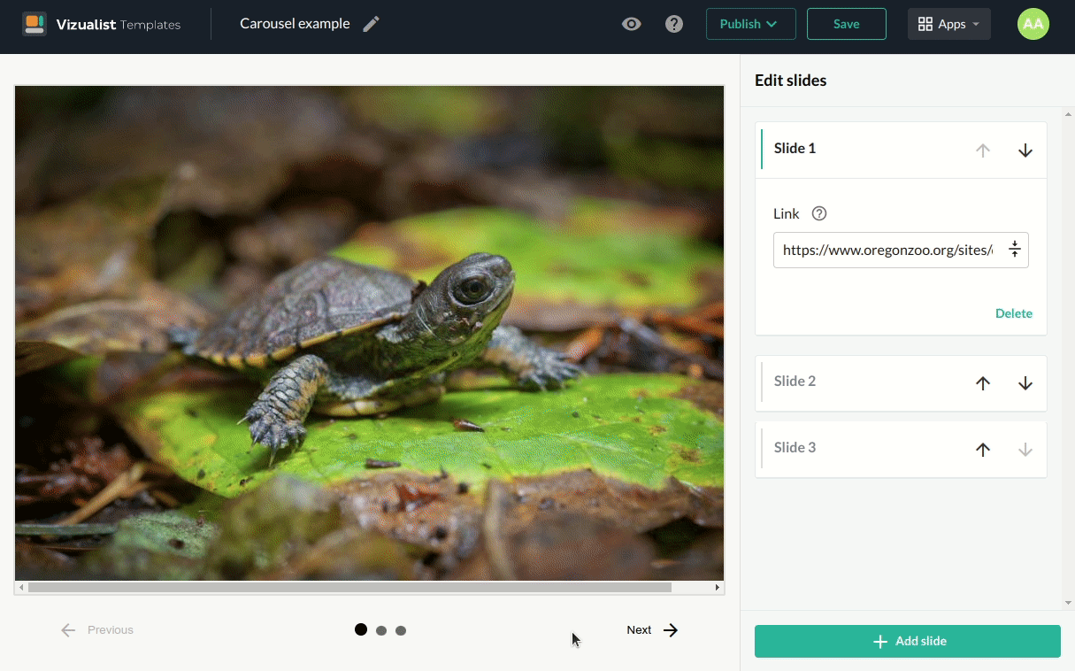The width and height of the screenshot is (1075, 671).
Task: Select the second carousel dot indicator
Action: point(381,630)
